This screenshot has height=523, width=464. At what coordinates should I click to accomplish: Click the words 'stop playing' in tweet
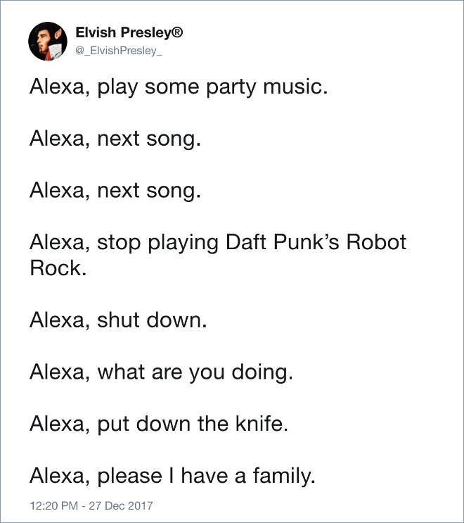(x=158, y=242)
